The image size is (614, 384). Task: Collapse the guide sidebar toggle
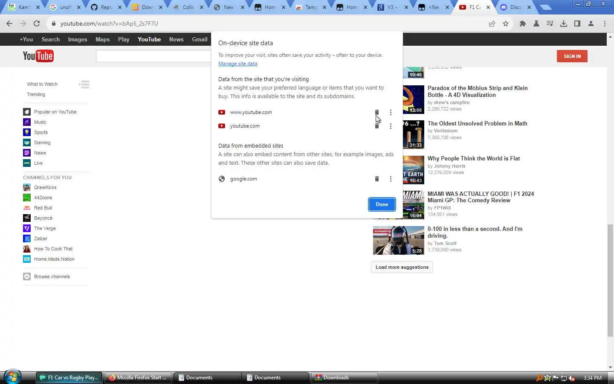coord(84,84)
